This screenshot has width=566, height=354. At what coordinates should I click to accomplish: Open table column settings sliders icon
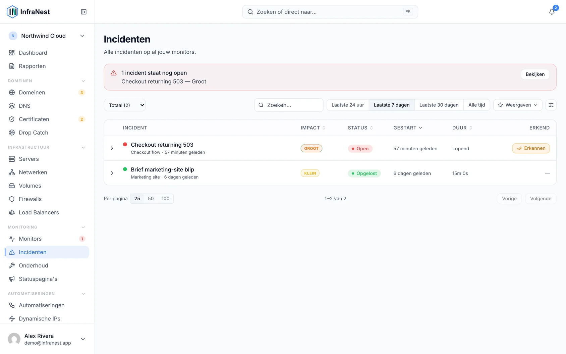(x=551, y=105)
